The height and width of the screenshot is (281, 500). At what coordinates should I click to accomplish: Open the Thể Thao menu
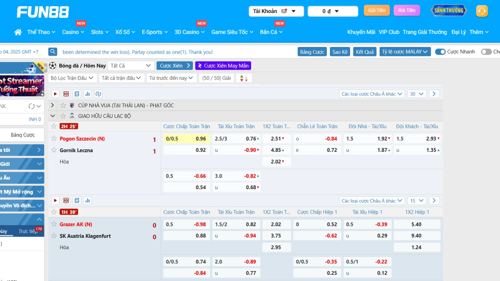pos(41,32)
